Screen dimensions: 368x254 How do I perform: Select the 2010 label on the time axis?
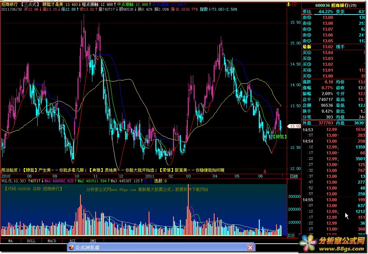click(x=6, y=176)
